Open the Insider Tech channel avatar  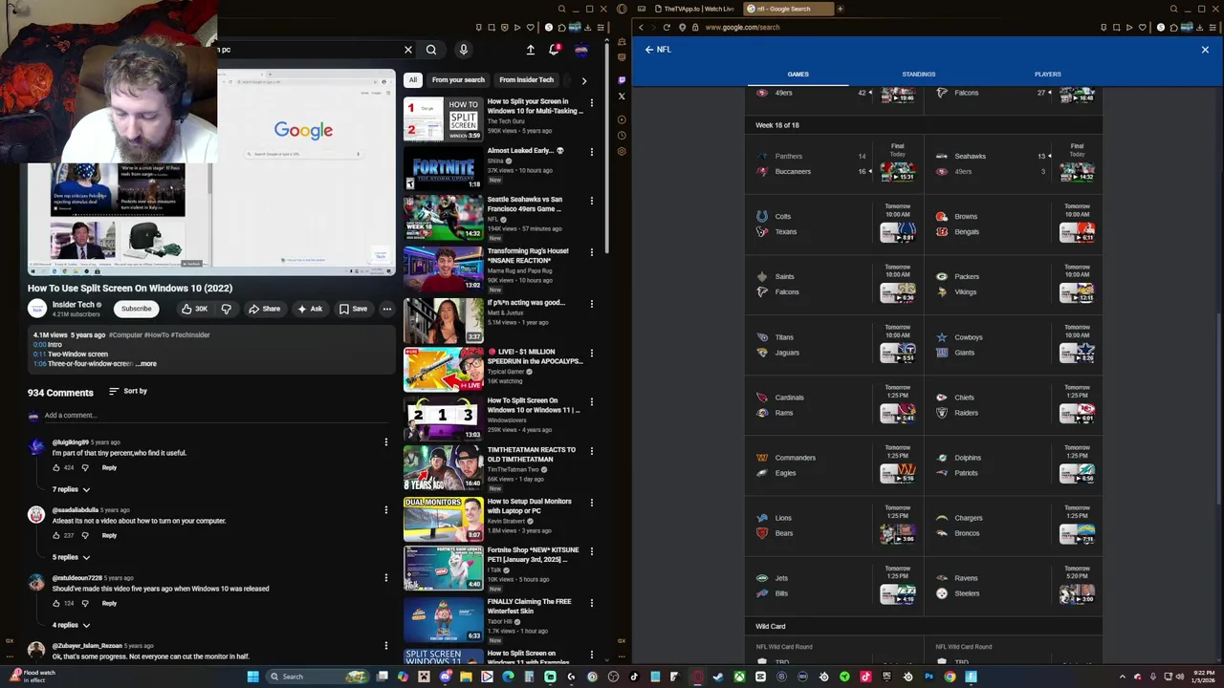[36, 308]
